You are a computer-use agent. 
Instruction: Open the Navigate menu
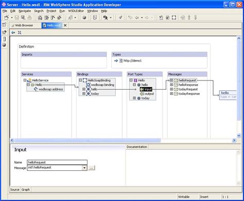click(25, 11)
